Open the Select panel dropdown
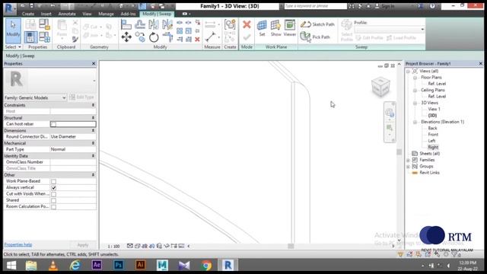487x274 pixels. [x=13, y=47]
